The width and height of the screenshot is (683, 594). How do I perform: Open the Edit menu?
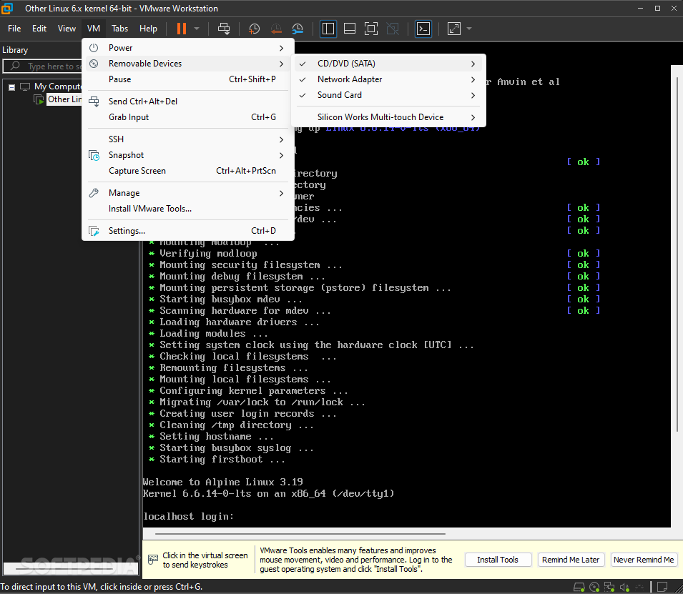(x=39, y=29)
